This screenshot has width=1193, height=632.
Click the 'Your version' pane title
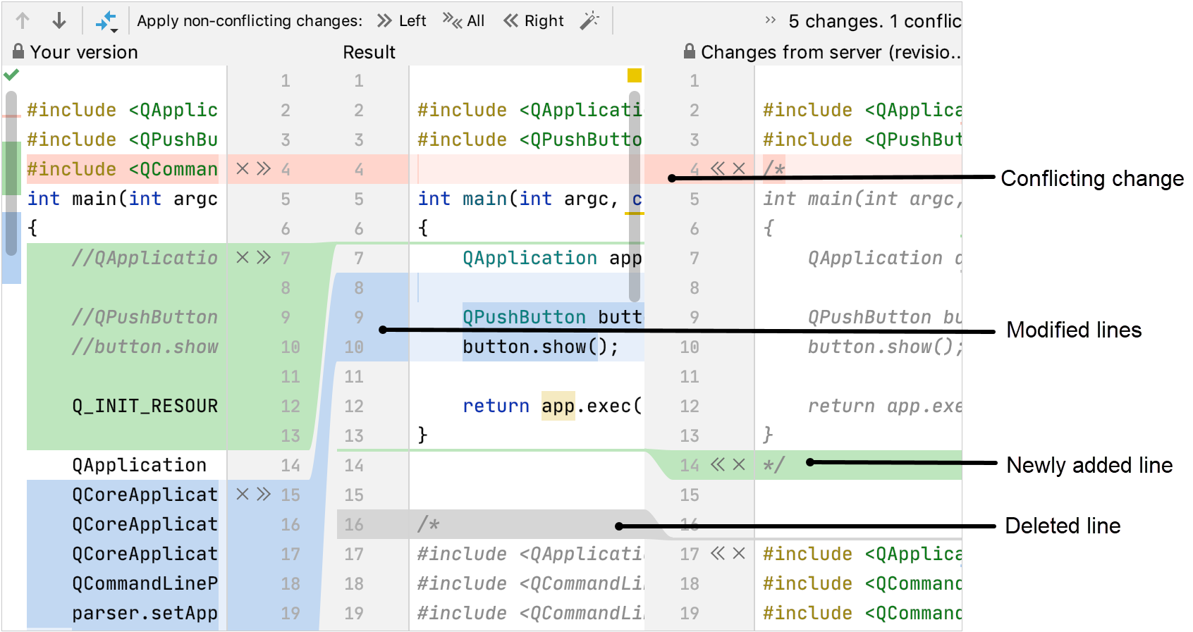84,52
